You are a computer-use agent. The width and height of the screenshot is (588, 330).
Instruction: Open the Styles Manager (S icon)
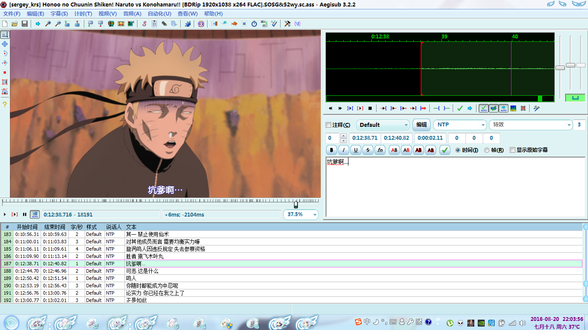pos(144,24)
